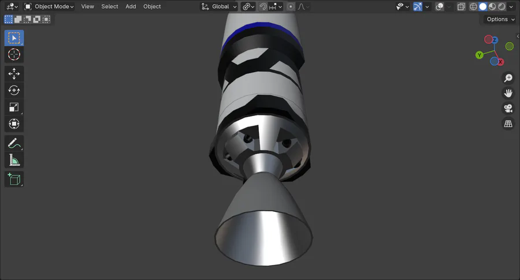The width and height of the screenshot is (520, 280).
Task: Choose the Add Cube tool
Action: coord(14,180)
